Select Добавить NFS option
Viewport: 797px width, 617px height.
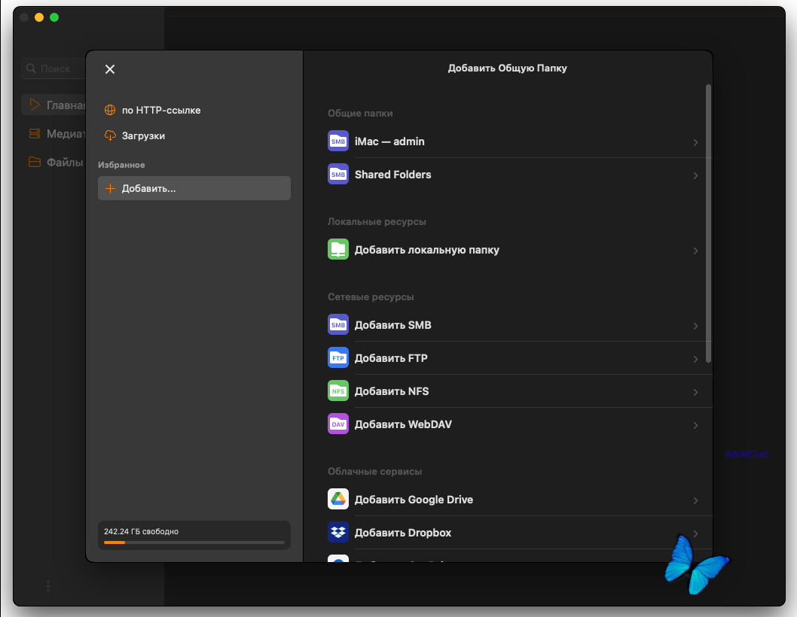[513, 391]
